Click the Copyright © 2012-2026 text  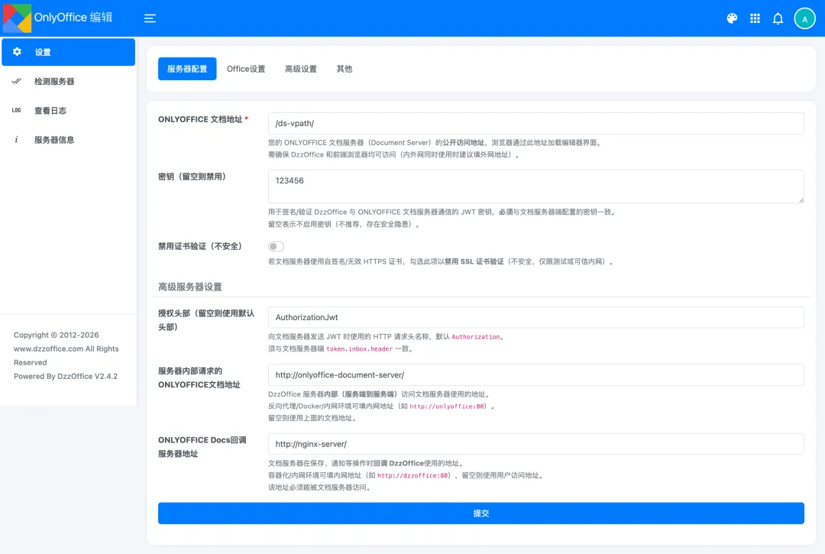(57, 335)
